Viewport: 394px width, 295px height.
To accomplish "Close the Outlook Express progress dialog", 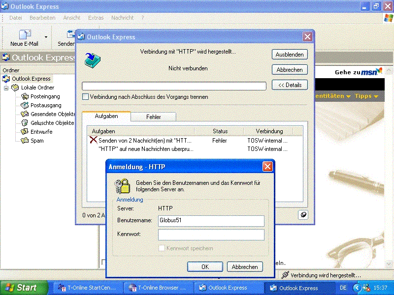I will 307,37.
